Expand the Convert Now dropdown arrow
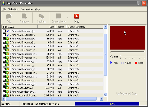 click(x=68, y=18)
